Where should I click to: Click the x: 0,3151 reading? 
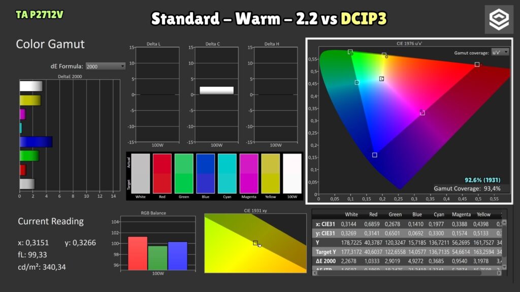tap(33, 243)
